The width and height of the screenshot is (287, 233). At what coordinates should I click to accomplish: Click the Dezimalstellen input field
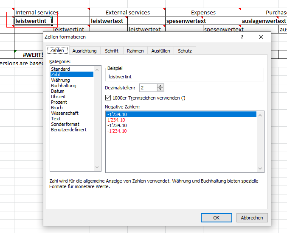click(148, 88)
